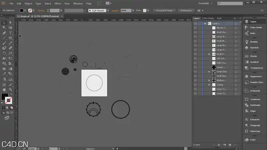This screenshot has height=150, width=267.
Task: Expand the Casing sublayer
Action: (209, 85)
